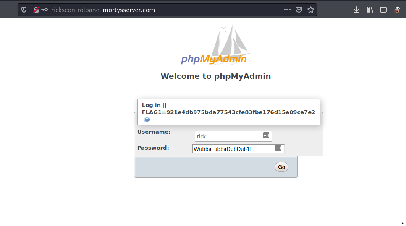Toggle the sidebar panel icon

pos(383,10)
